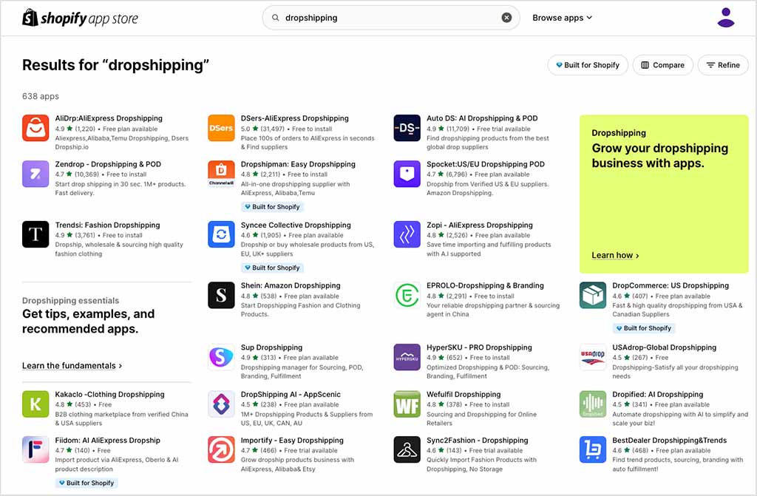This screenshot has width=757, height=496.
Task: Follow Learn the fundamentals link
Action: tap(72, 366)
